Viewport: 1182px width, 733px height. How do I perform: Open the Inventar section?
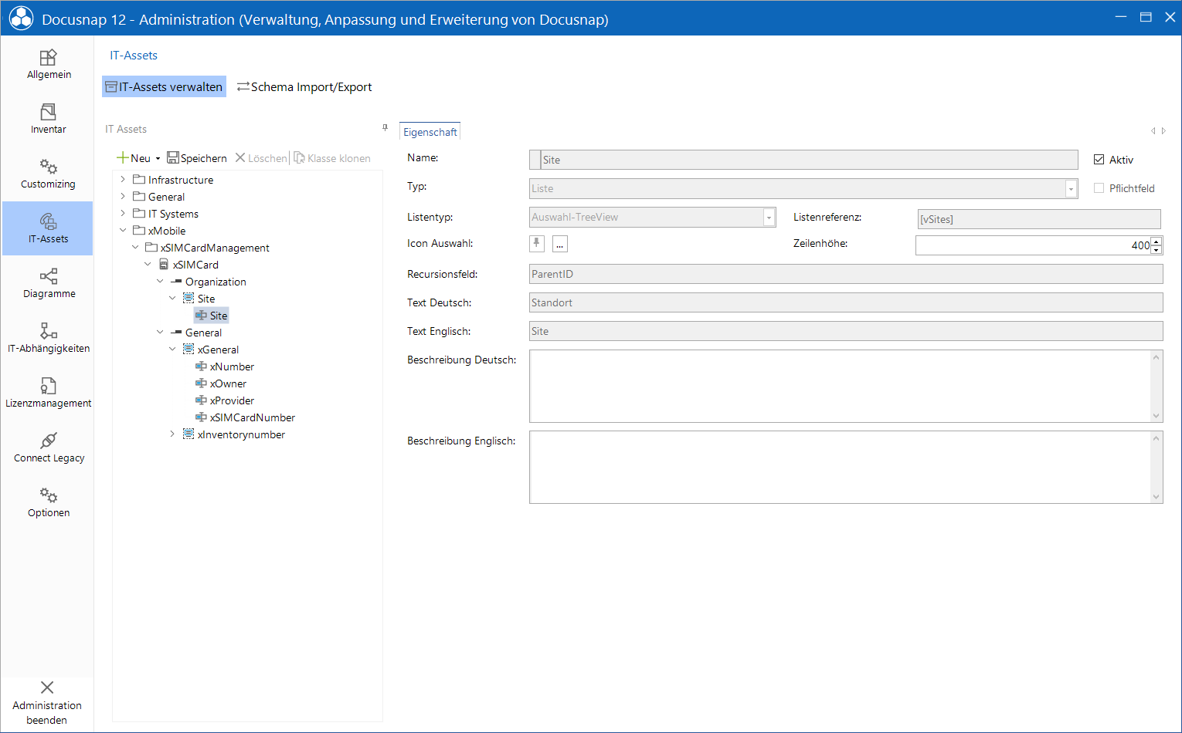(x=48, y=120)
